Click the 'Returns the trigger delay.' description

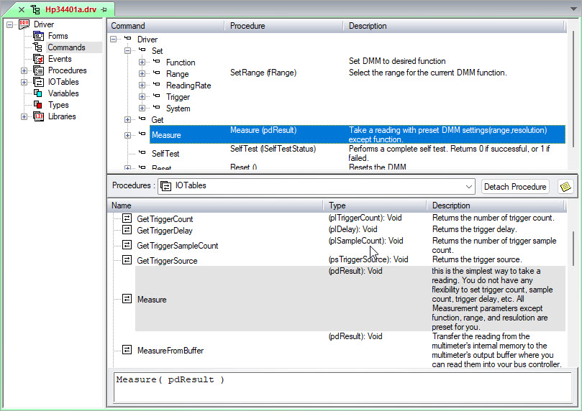point(474,229)
